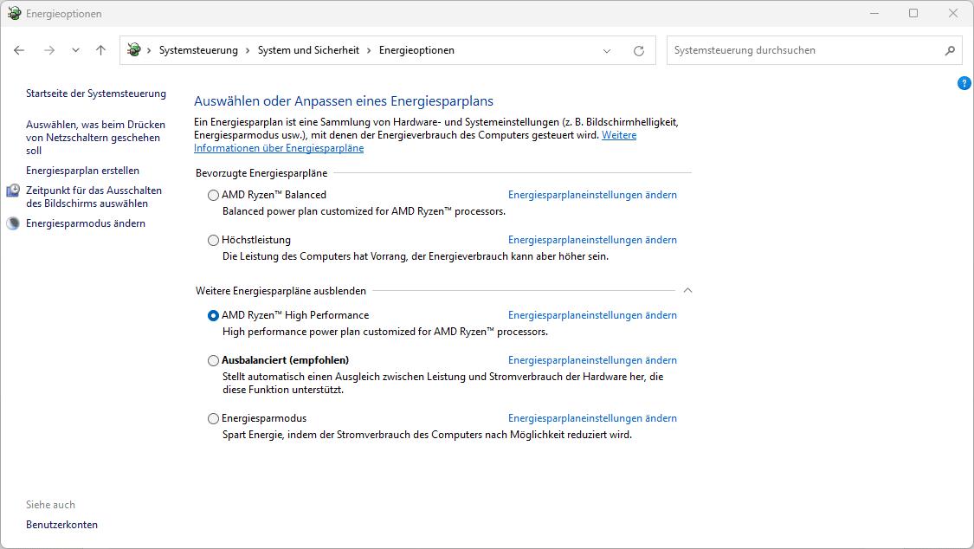This screenshot has width=974, height=549.
Task: Open the Netzschalter behavior settings link
Action: pos(95,137)
